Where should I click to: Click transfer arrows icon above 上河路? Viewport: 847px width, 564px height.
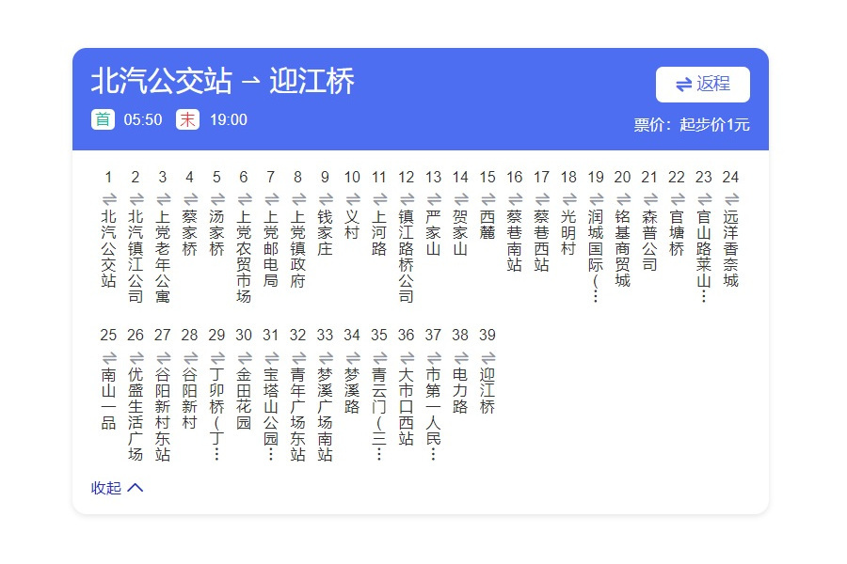[380, 199]
